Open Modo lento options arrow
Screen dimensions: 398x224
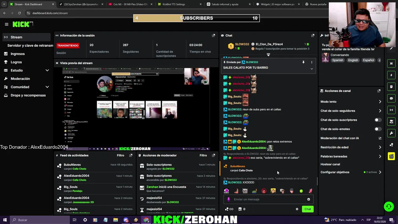click(380, 102)
